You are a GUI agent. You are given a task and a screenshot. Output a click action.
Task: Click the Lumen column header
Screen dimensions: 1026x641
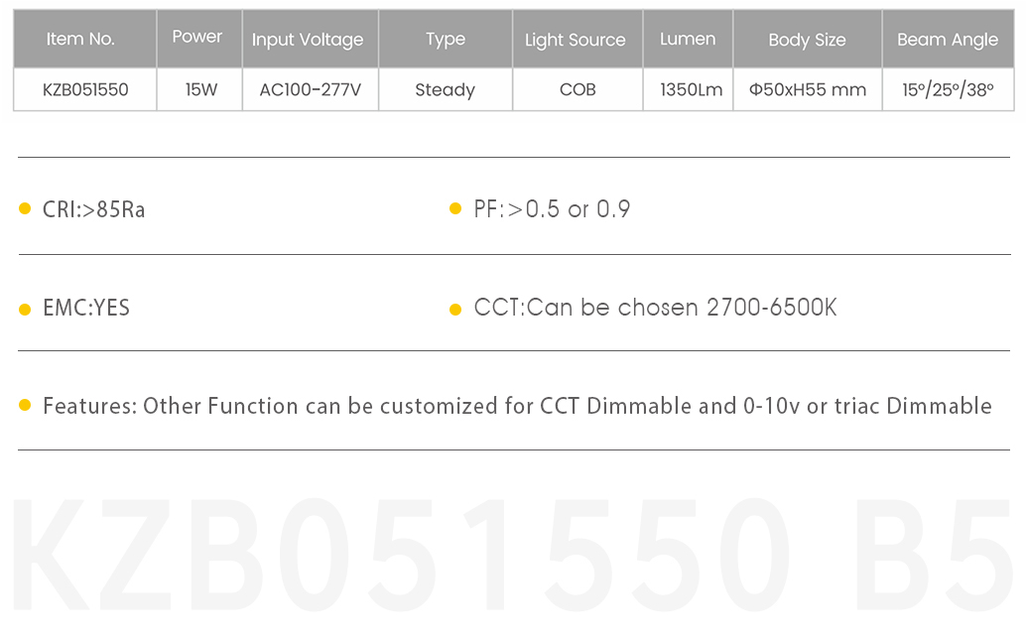[x=688, y=39]
